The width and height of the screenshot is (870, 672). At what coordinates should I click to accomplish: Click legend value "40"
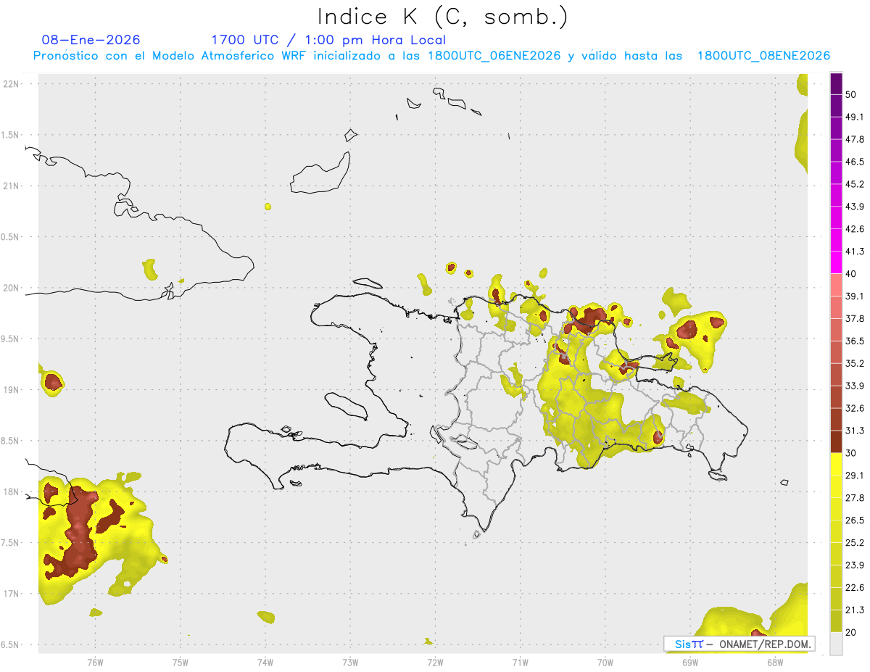click(x=850, y=273)
